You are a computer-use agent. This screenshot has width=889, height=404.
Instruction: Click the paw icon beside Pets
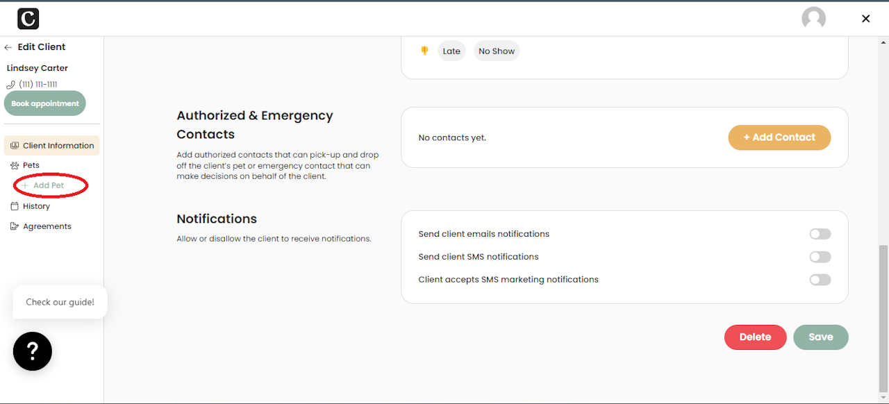15,165
